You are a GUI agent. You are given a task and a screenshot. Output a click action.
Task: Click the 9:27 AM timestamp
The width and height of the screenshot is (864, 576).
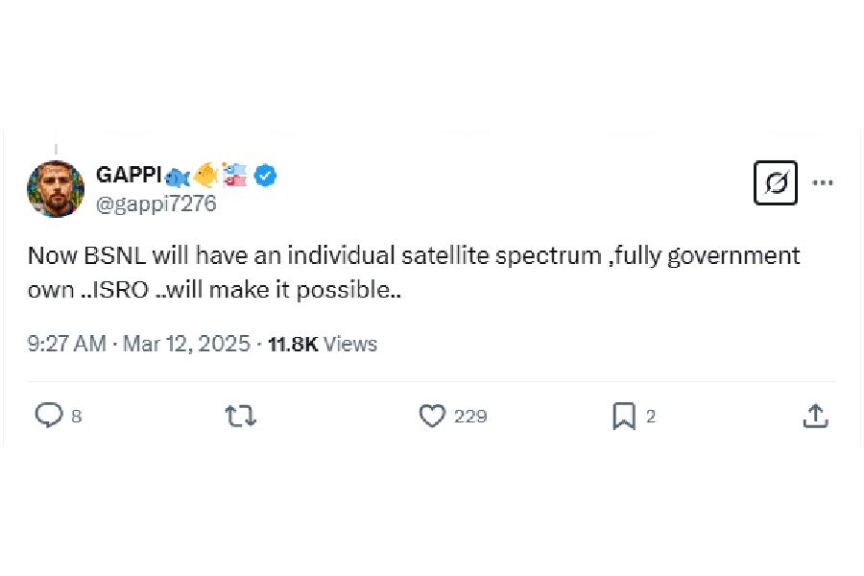(x=66, y=344)
